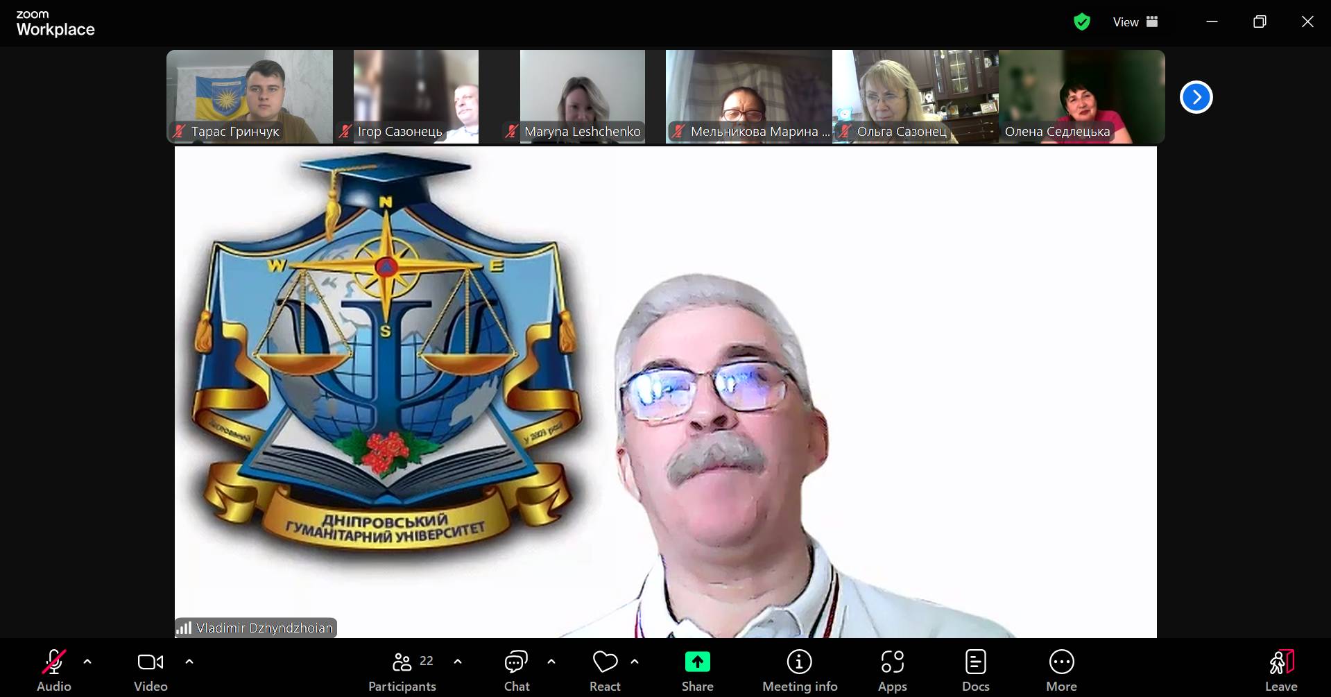Open Meeting info
The height and width of the screenshot is (697, 1331).
pos(799,669)
